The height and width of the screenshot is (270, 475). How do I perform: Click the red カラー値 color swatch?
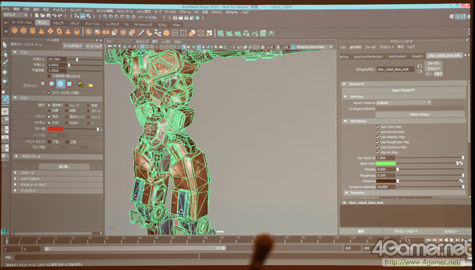pyautogui.click(x=56, y=129)
